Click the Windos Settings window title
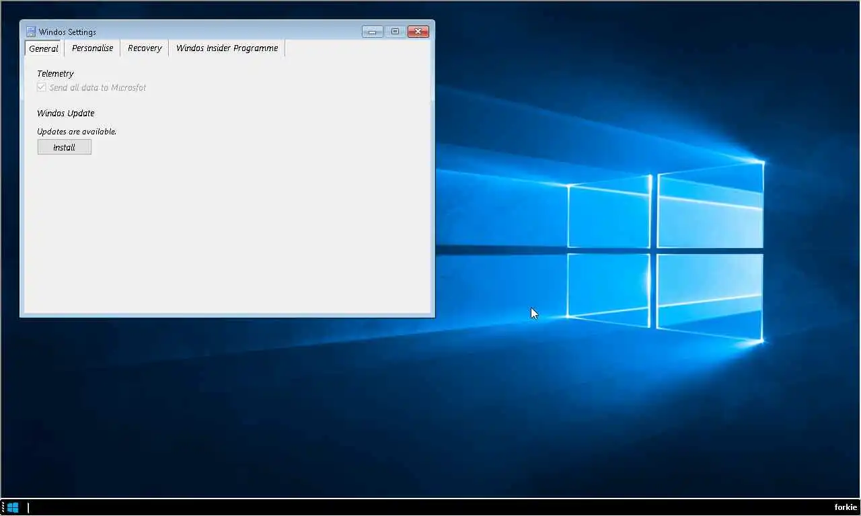Viewport: 861px width, 516px height. coord(67,32)
